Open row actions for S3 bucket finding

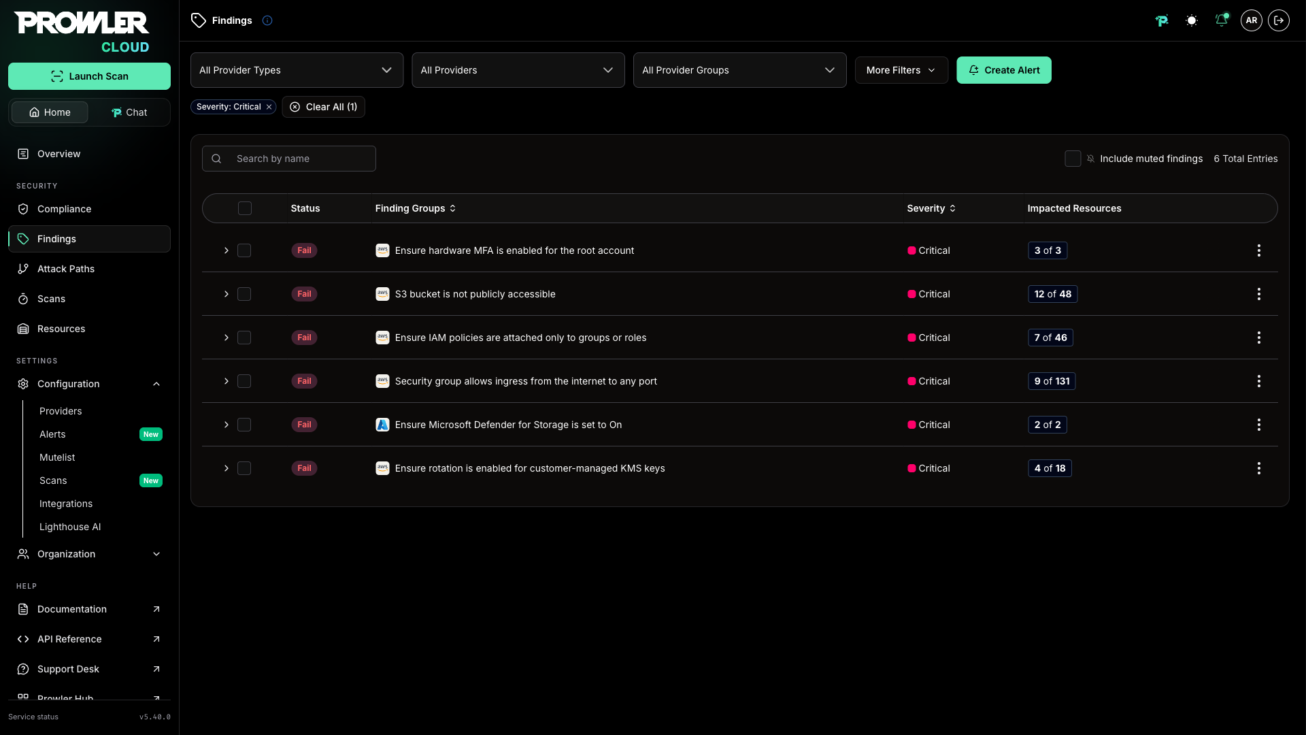[1259, 294]
